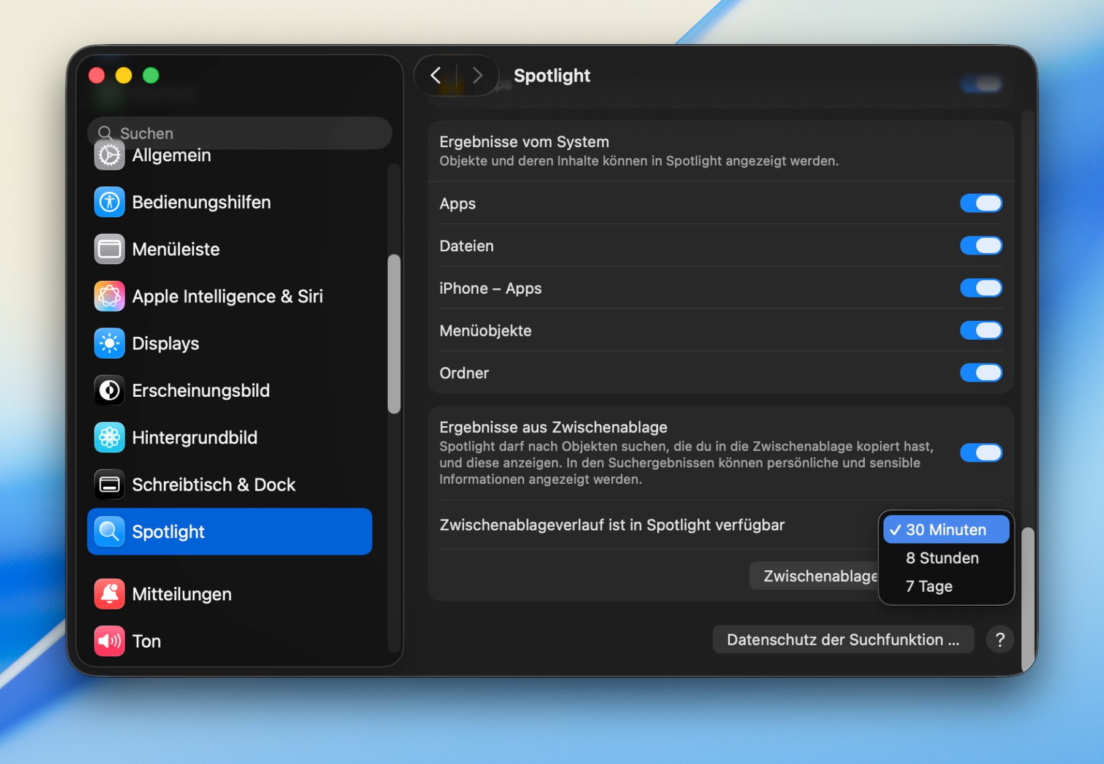
Task: Click Datenschutz der Suchfunktion button
Action: coord(843,640)
